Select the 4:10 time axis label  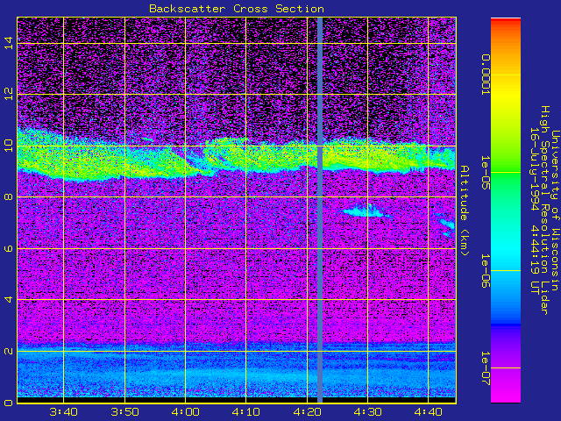pyautogui.click(x=245, y=412)
